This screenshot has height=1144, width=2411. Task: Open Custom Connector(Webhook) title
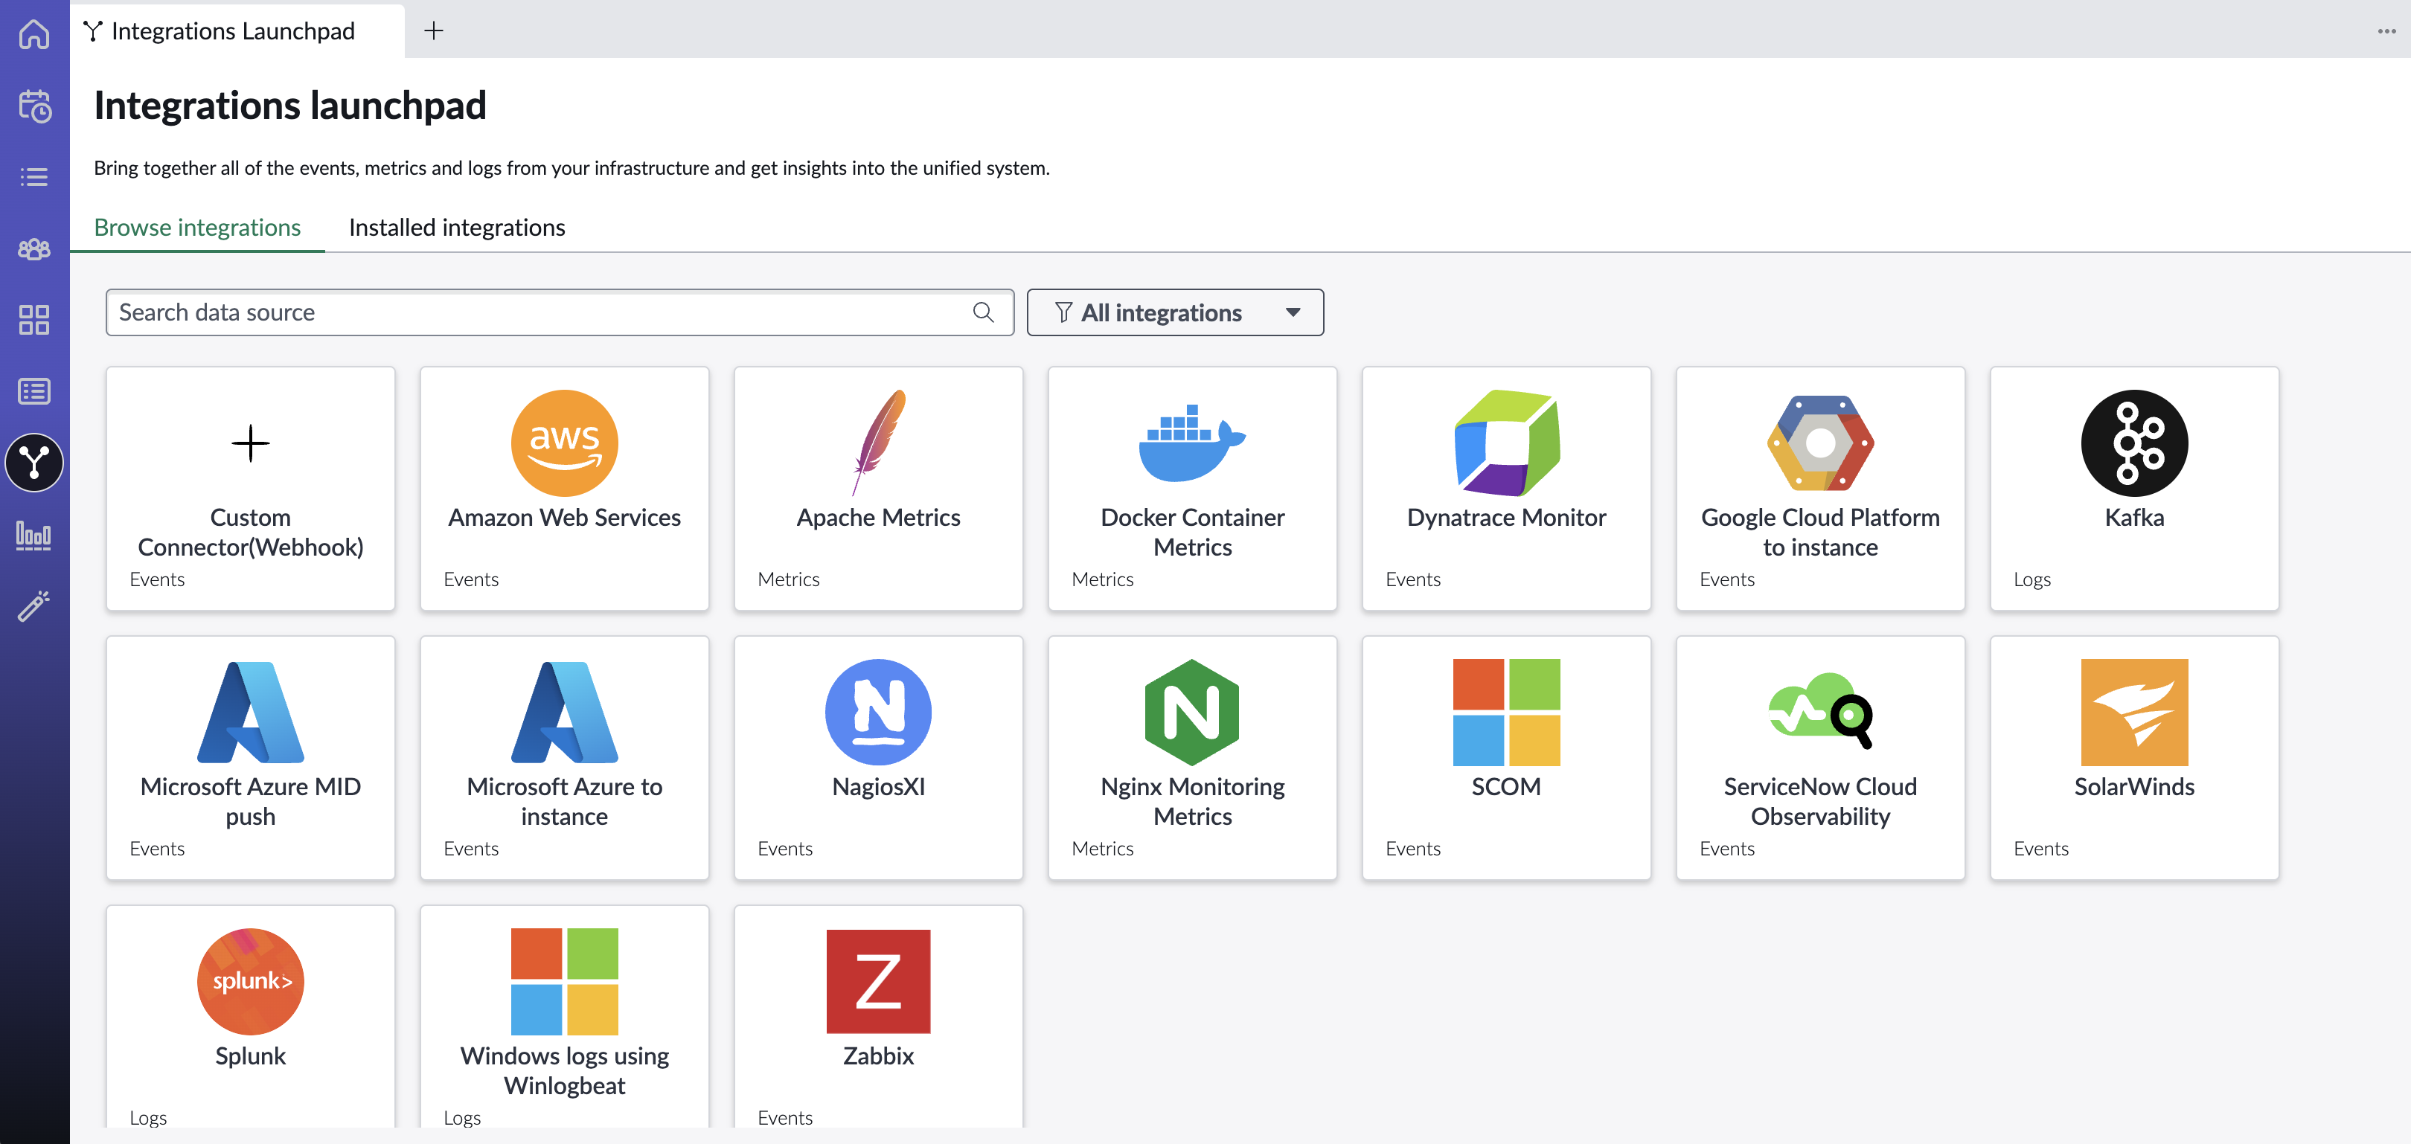click(251, 533)
